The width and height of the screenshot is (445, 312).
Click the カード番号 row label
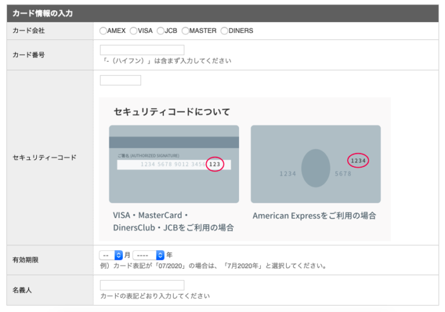[x=29, y=55]
